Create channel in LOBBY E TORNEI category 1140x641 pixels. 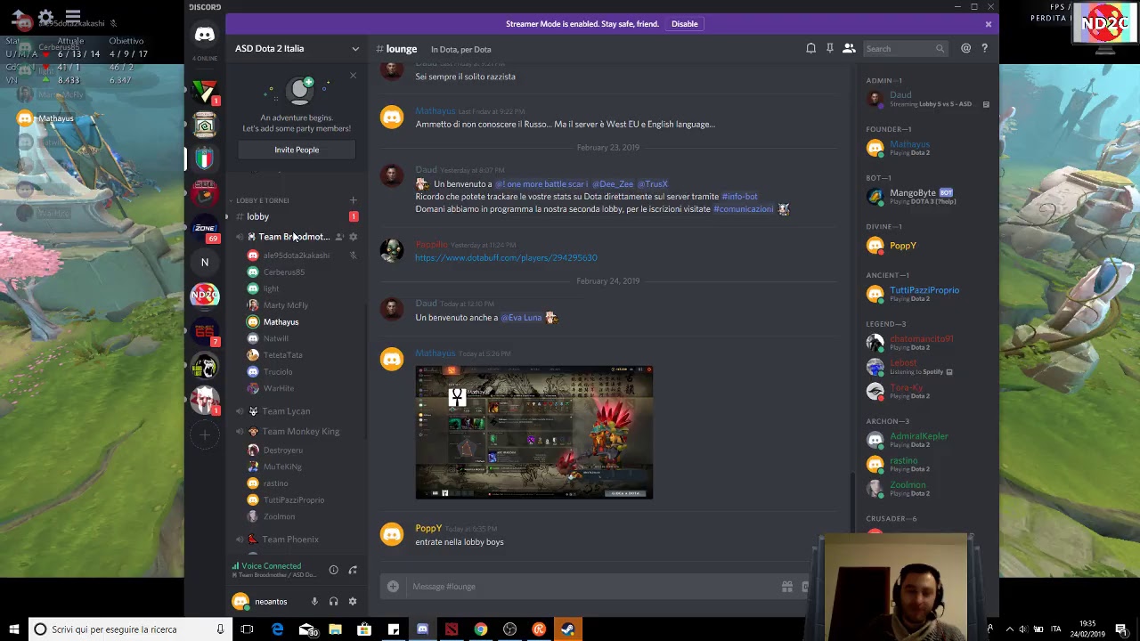point(353,200)
